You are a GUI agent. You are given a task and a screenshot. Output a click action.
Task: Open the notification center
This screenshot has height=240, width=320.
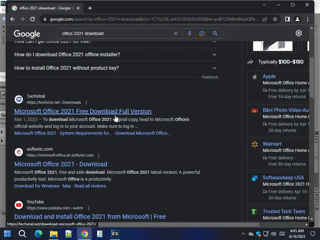pos(313,234)
